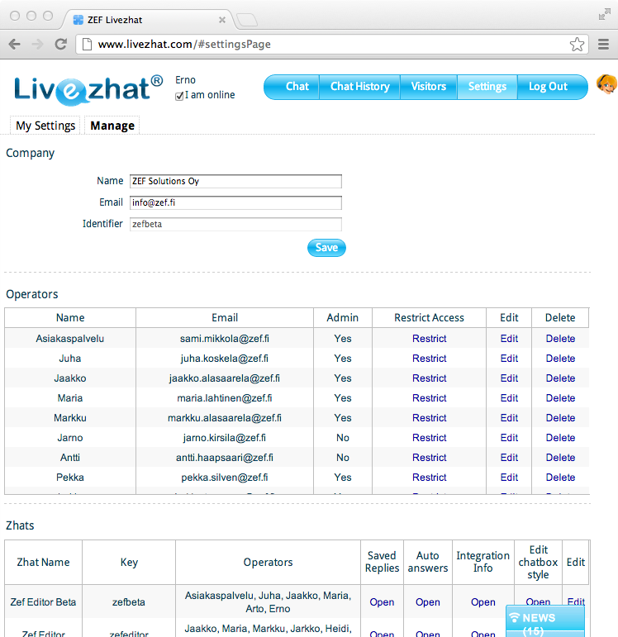
Task: Open the Chat menu item
Action: [x=297, y=87]
